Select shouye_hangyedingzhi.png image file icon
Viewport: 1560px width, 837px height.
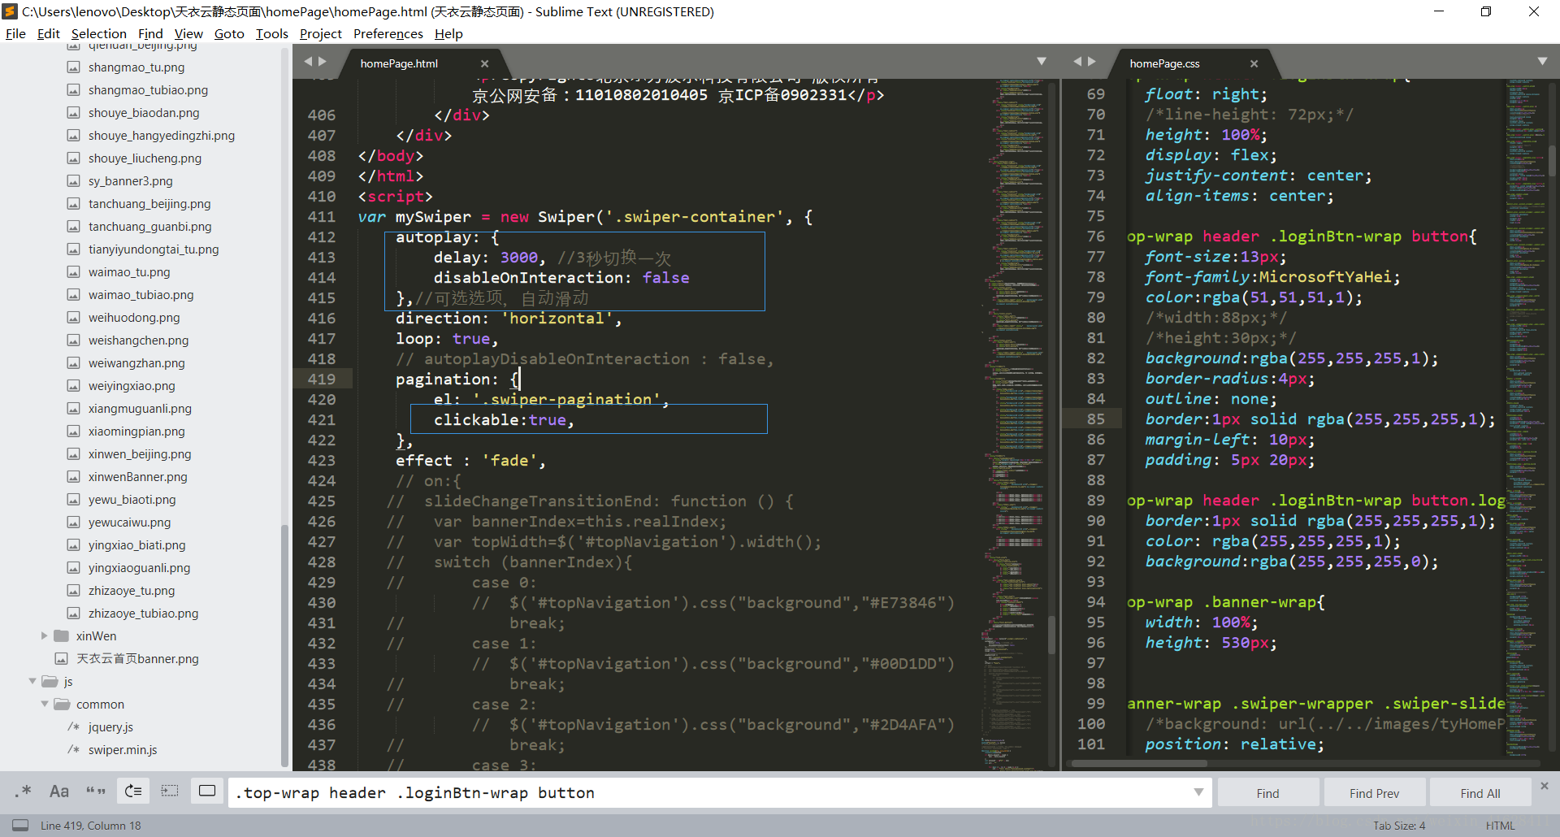pyautogui.click(x=73, y=136)
